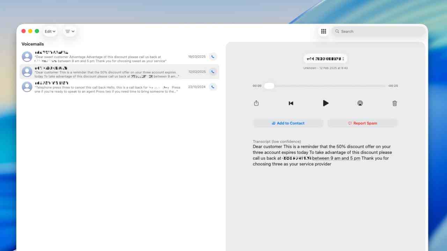Click in the Search field
Screen dimensions: 447x251
coord(379,31)
